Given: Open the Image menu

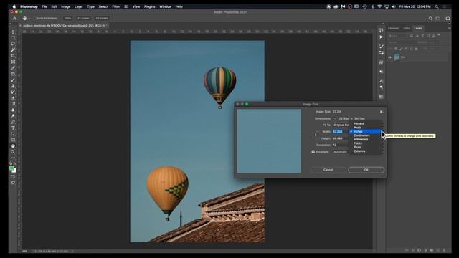Looking at the screenshot, I should click(65, 6).
